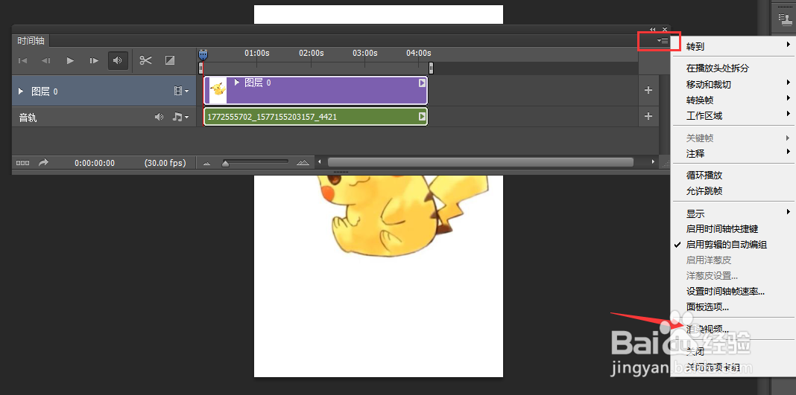
Task: Open clip options arrow on green audio clip
Action: (422, 117)
